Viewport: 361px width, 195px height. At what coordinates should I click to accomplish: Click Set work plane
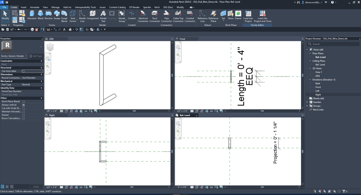pyautogui.click(x=223, y=15)
